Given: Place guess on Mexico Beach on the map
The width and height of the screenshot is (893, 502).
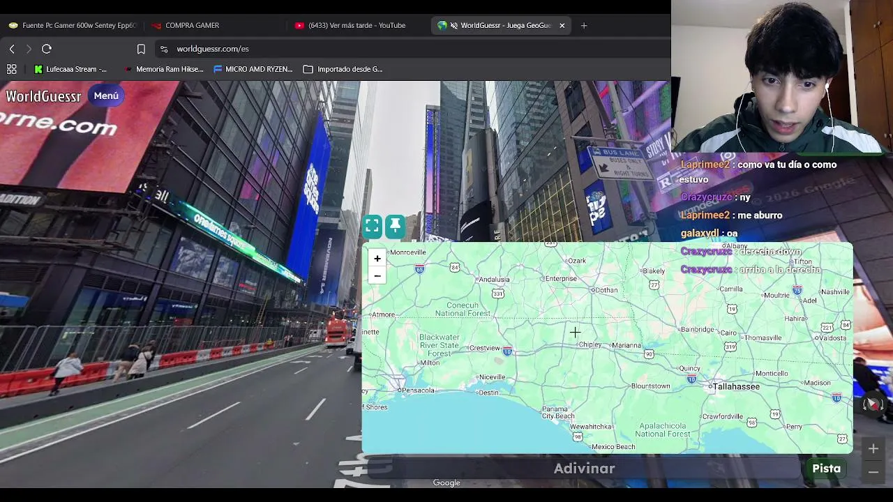Looking at the screenshot, I should (614, 447).
